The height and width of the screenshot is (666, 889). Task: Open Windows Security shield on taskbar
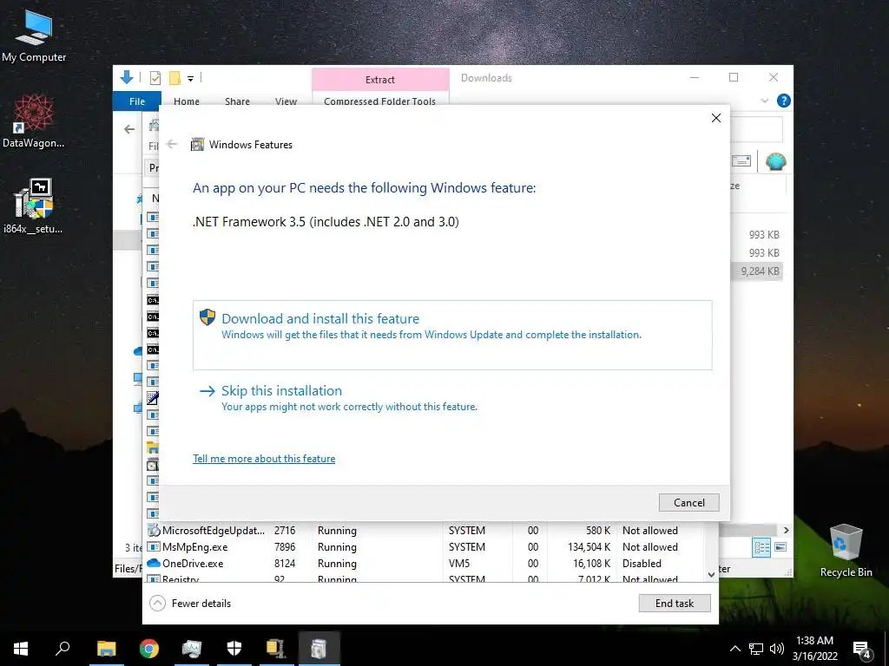[x=234, y=649]
